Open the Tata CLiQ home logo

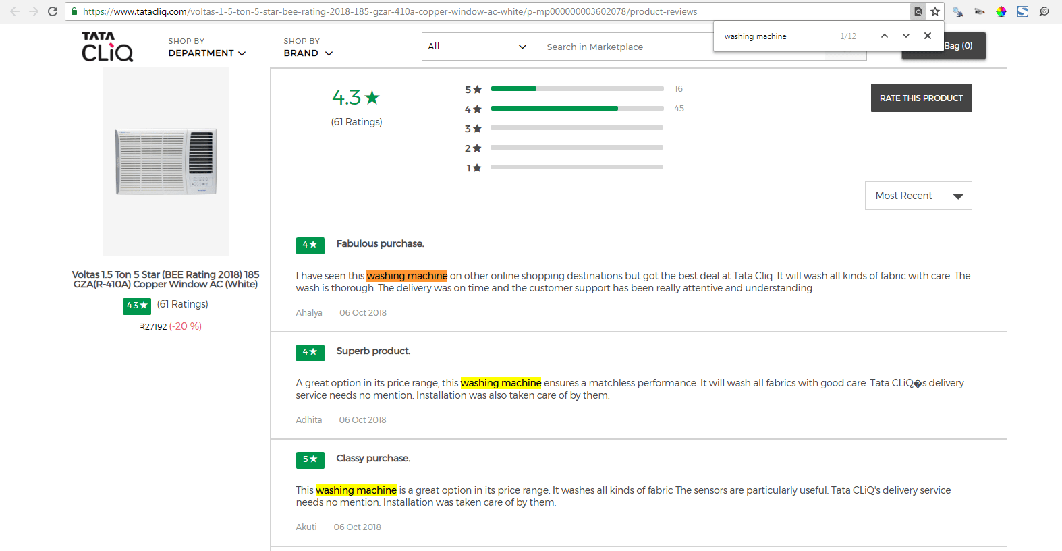[x=107, y=46]
